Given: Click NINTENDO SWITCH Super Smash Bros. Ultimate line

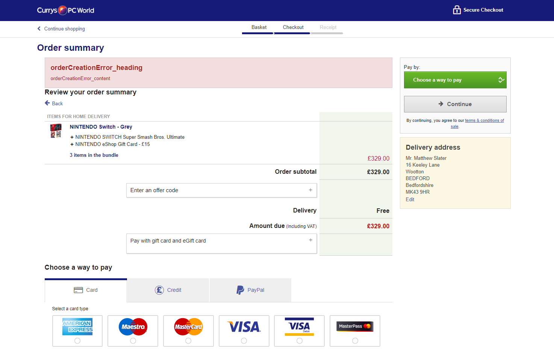Looking at the screenshot, I should point(130,137).
